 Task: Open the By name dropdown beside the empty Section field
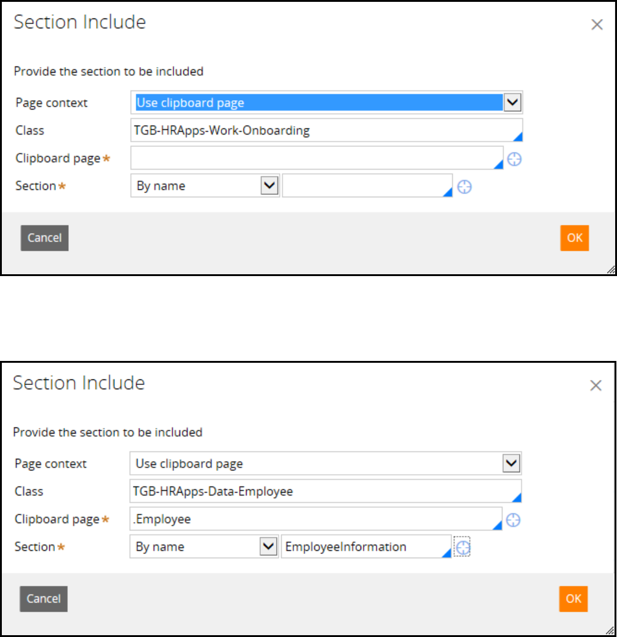pos(269,186)
